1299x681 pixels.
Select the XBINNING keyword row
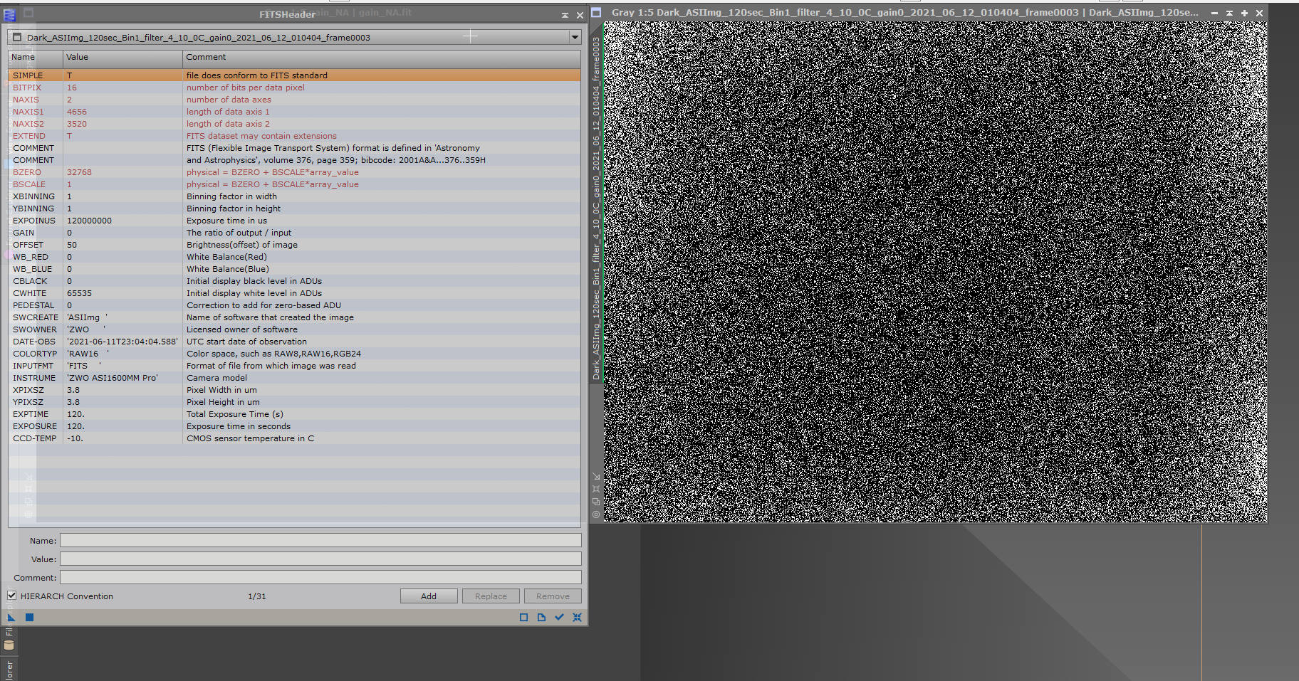pos(294,196)
